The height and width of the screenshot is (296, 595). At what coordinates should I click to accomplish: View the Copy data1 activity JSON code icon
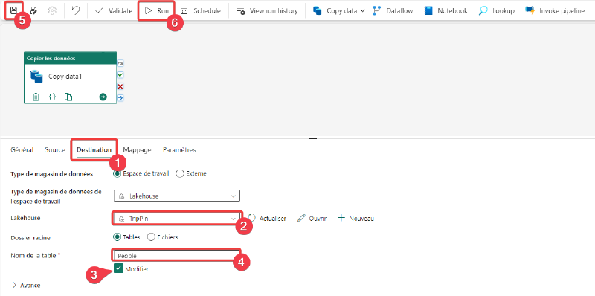(x=52, y=97)
